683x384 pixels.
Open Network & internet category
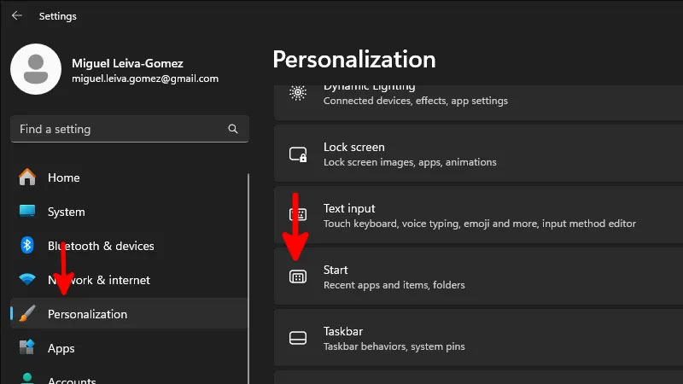(129, 280)
